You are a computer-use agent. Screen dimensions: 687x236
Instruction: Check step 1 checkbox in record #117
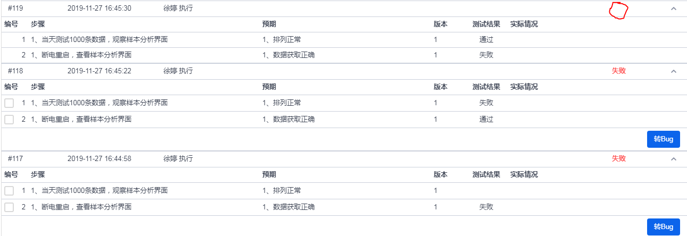click(x=9, y=191)
